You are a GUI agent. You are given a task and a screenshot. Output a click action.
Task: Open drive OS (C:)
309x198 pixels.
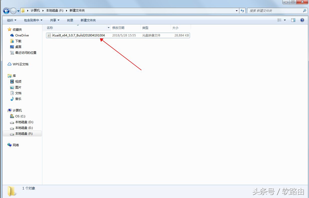20,116
